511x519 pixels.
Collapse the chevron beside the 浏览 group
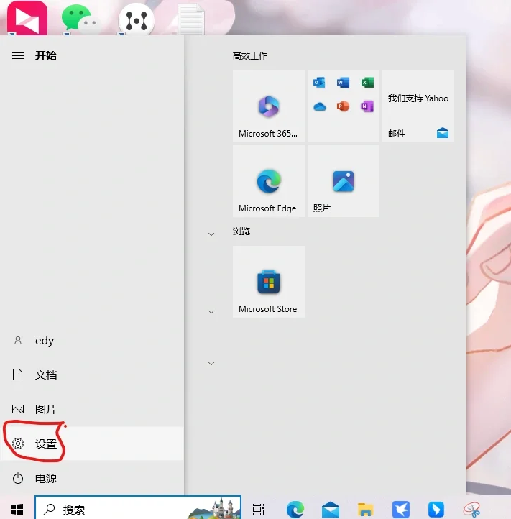coord(211,234)
